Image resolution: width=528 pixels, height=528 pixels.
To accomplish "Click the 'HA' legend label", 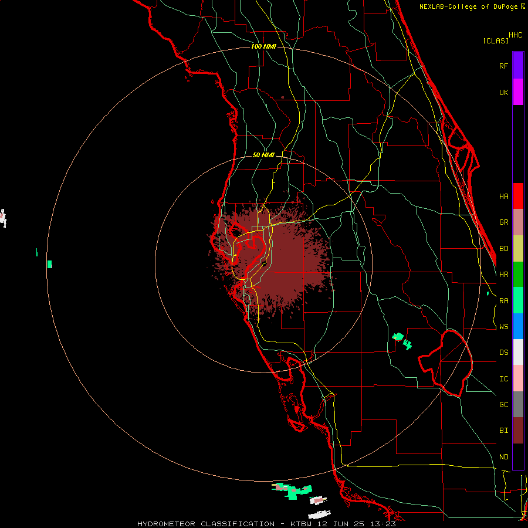I will (504, 197).
